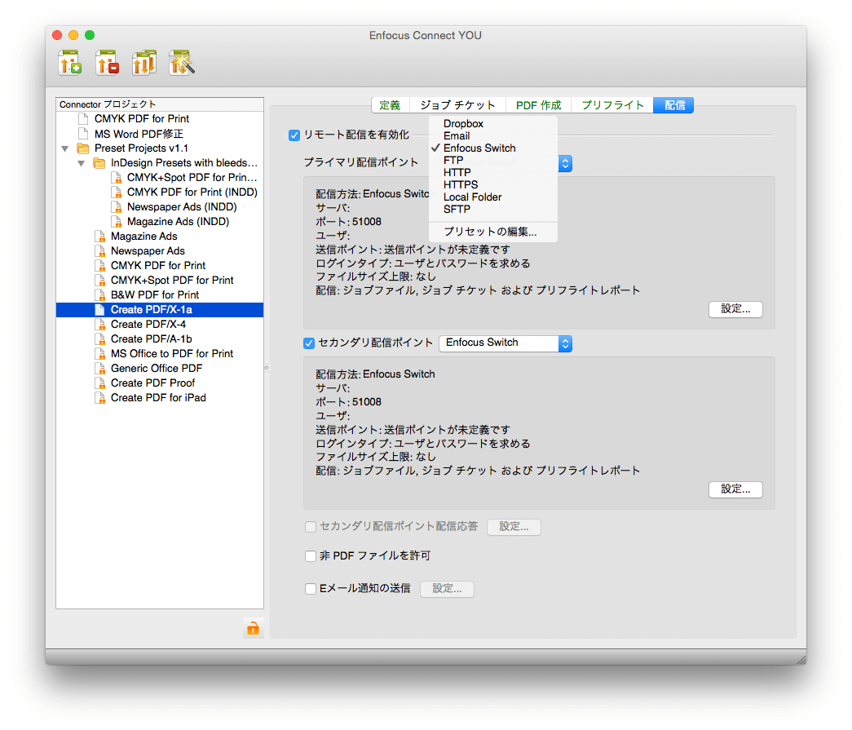Choose Dropbox from the delivery method menu

point(492,124)
